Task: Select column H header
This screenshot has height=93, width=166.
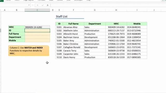Action: [116, 10]
